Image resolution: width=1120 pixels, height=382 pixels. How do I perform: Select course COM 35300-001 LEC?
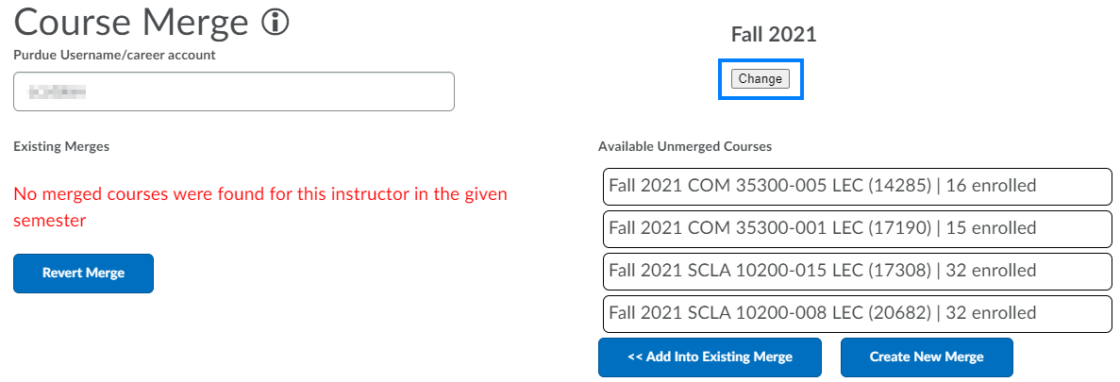(857, 228)
